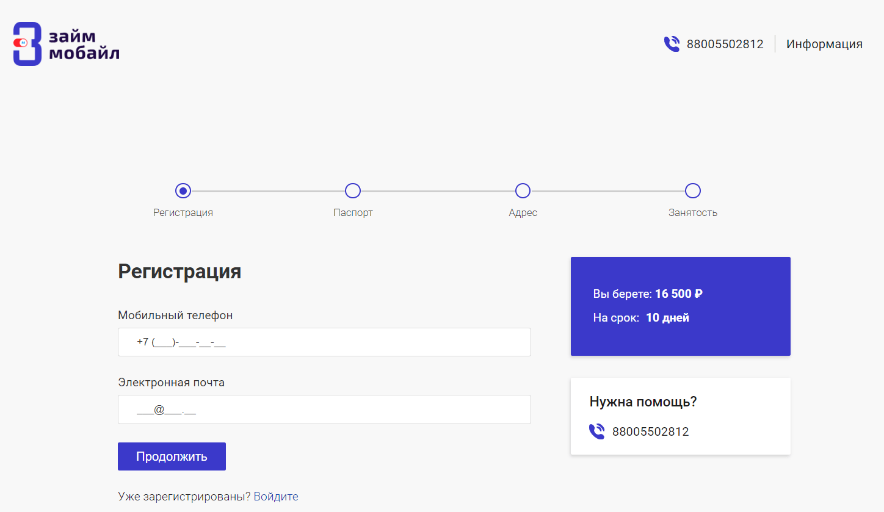This screenshot has width=884, height=512.
Task: Click the Продолжить button
Action: (172, 456)
